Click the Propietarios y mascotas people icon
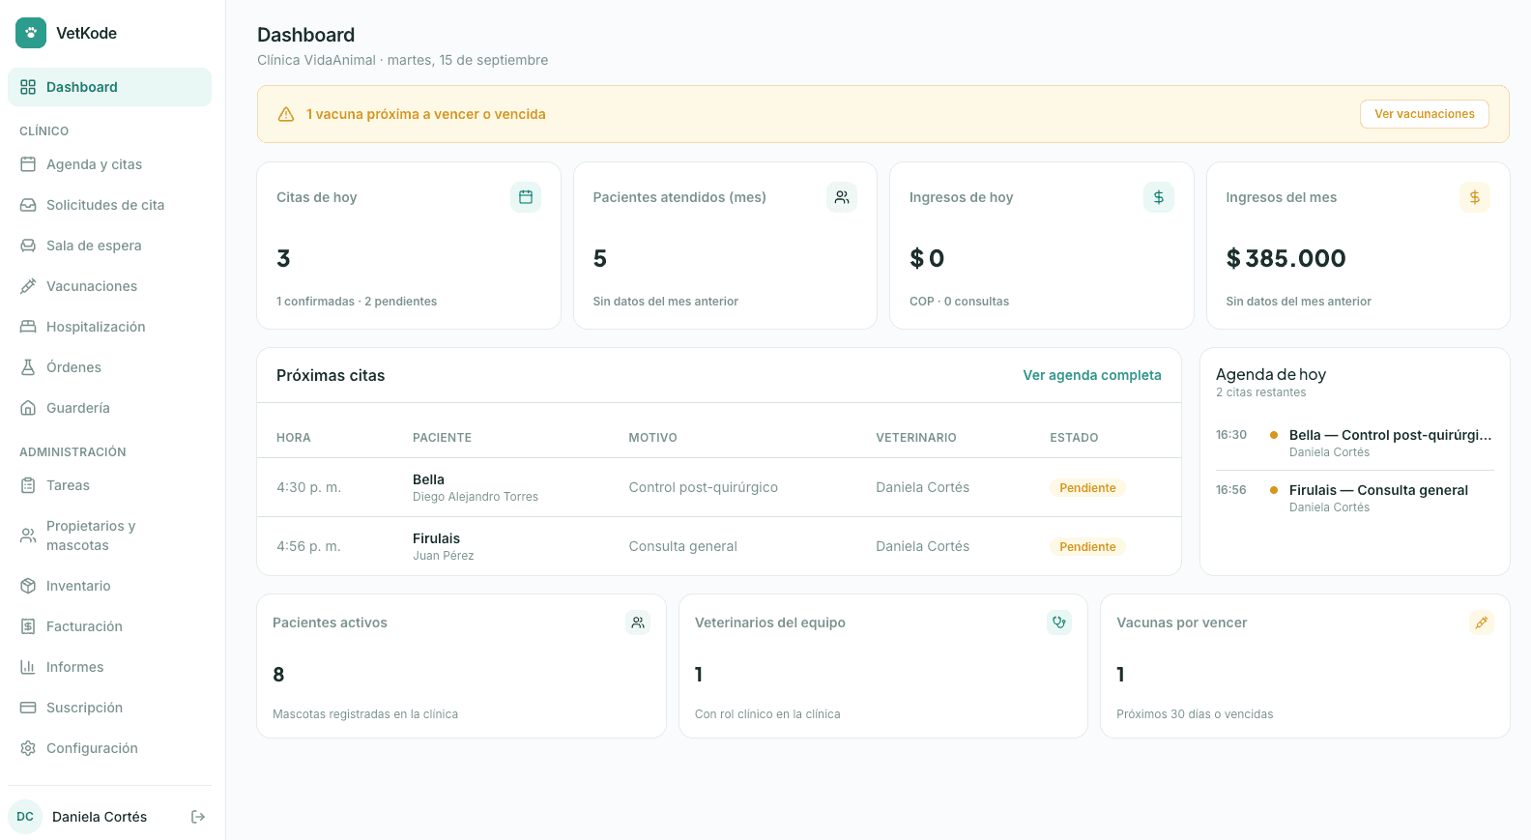Viewport: 1531px width, 840px height. 28,536
